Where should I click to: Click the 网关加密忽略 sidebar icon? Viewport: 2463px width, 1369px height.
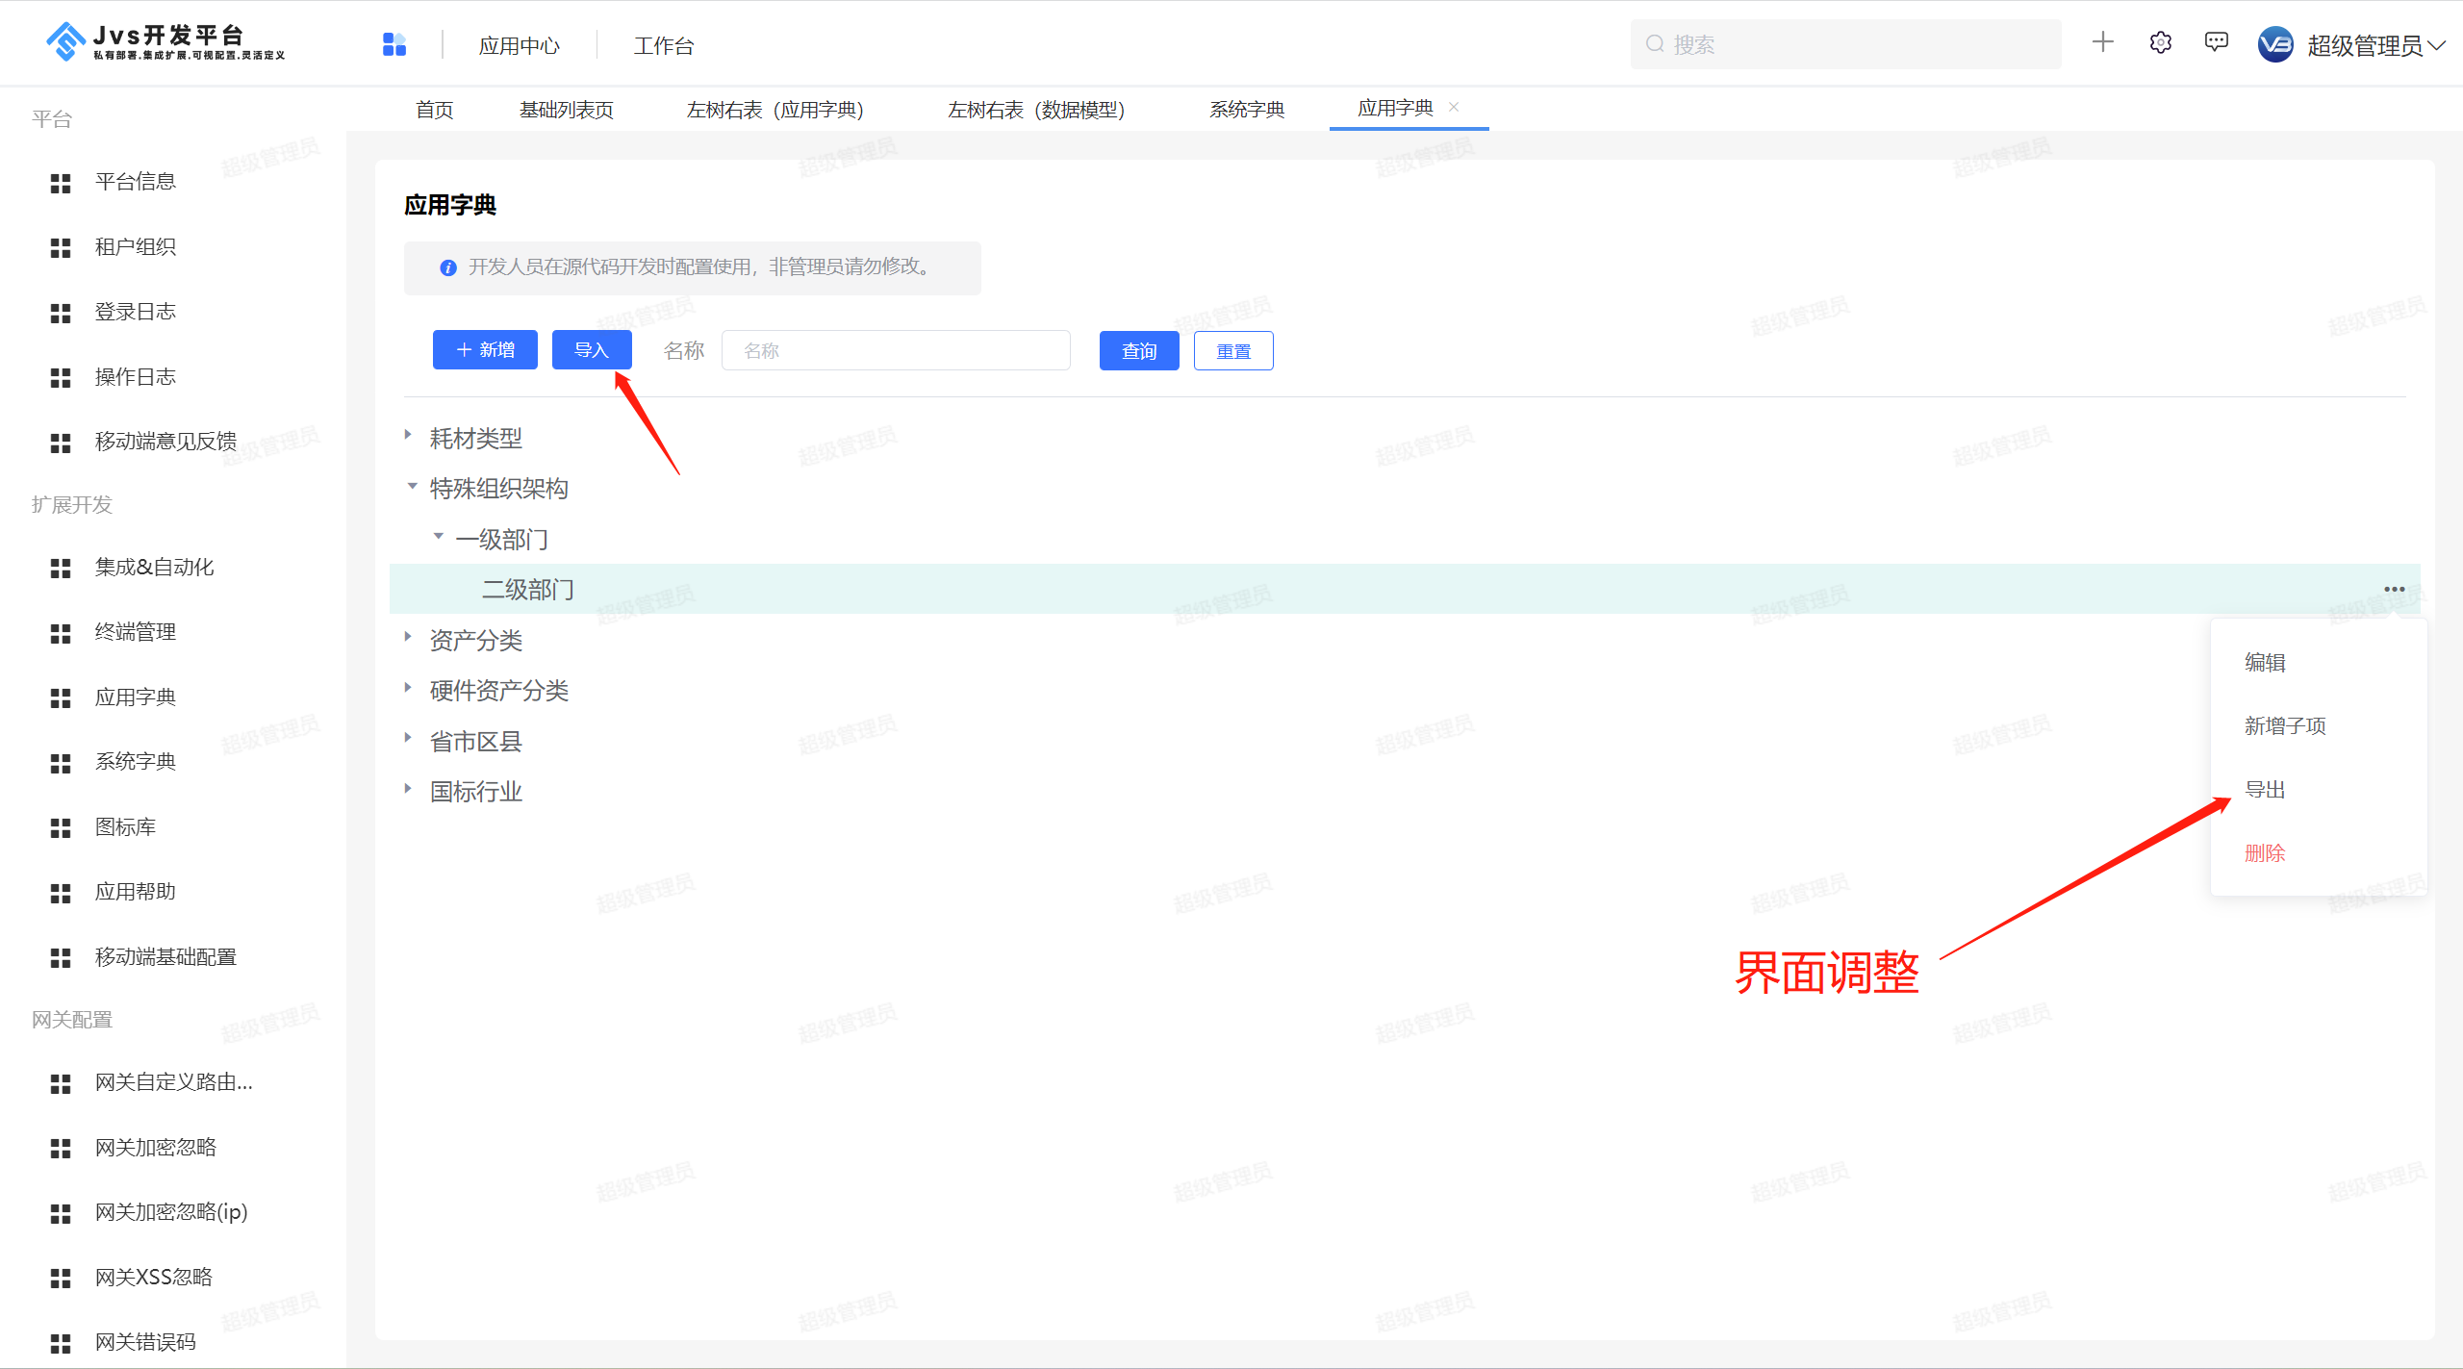tap(61, 1149)
